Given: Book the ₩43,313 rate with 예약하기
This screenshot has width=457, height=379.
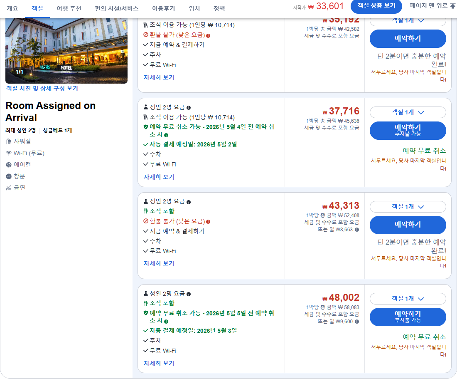Looking at the screenshot, I should [x=408, y=225].
